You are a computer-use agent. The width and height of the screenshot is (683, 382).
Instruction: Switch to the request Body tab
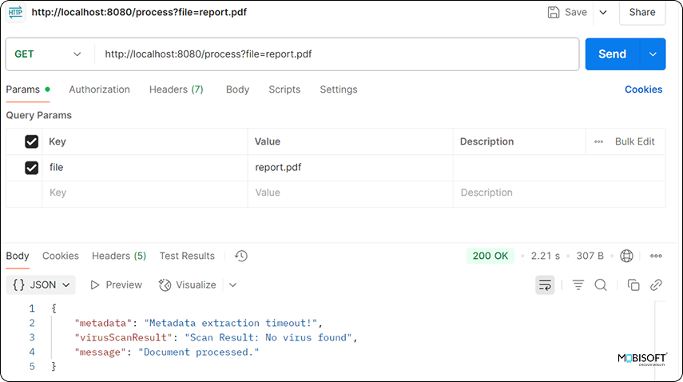[x=237, y=90]
